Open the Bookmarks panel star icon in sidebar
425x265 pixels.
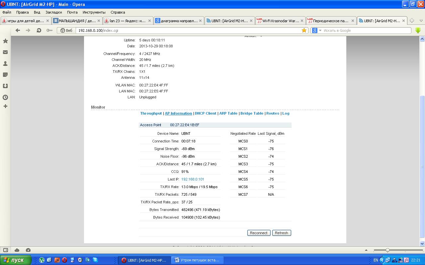(x=5, y=41)
